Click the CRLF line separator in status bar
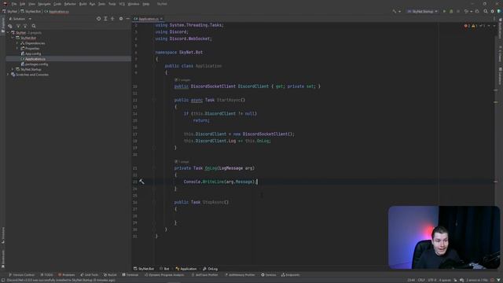The height and width of the screenshot is (283, 503). 421,280
